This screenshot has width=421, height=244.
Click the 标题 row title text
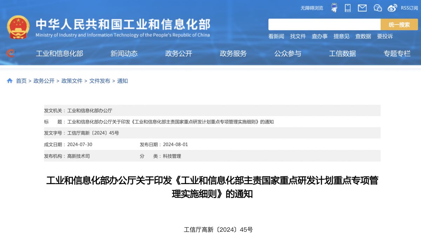click(171, 122)
